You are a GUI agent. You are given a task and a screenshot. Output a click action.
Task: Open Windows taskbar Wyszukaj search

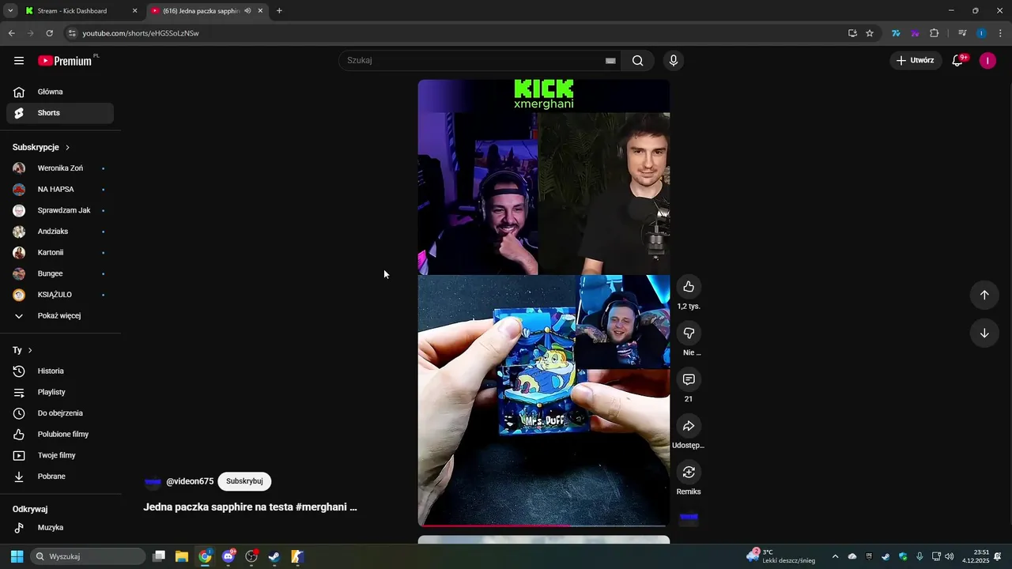pos(88,556)
